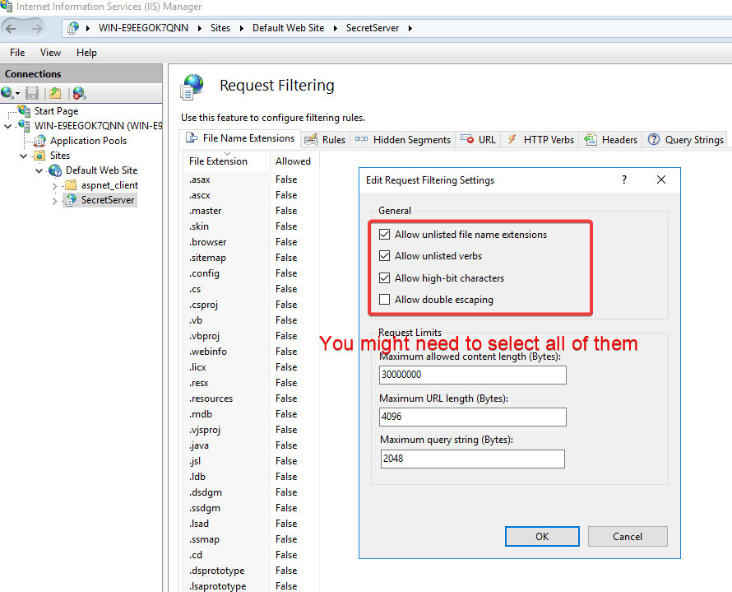This screenshot has height=592, width=732.
Task: Click the Application Pools icon
Action: [40, 141]
